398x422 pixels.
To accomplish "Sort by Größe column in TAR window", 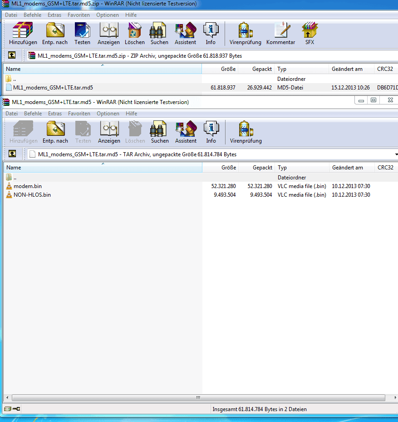I will (x=220, y=168).
